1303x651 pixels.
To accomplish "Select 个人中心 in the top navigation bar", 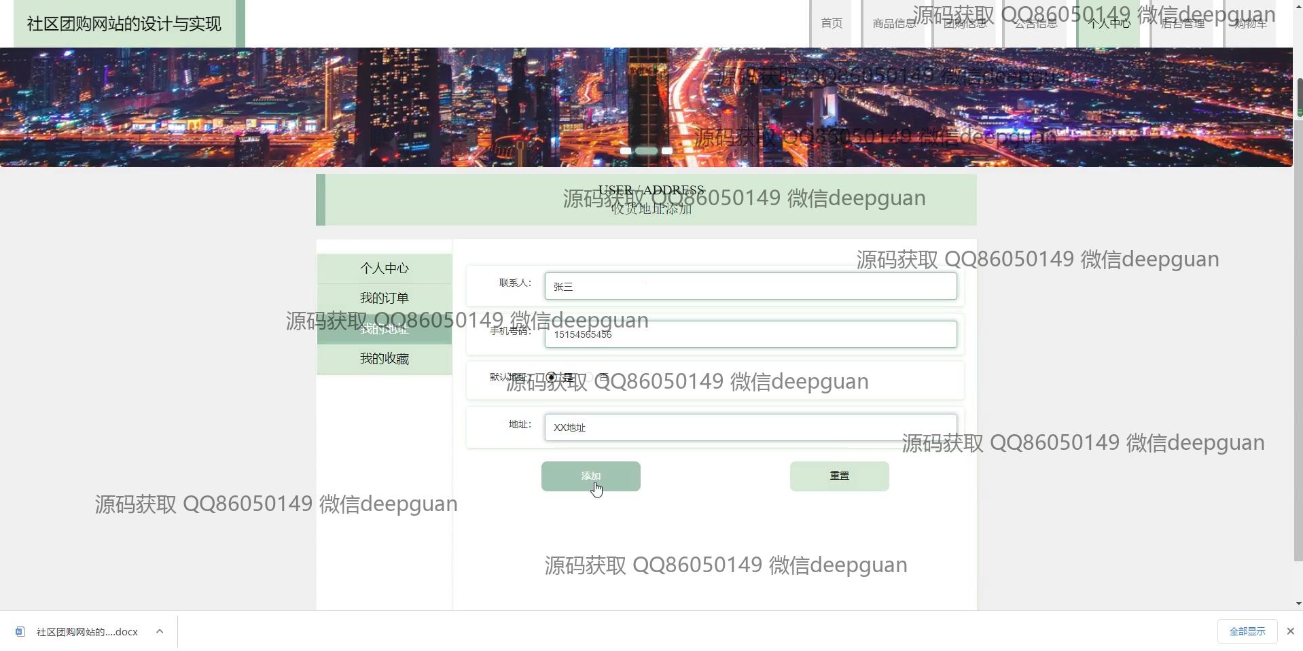I will point(1109,24).
